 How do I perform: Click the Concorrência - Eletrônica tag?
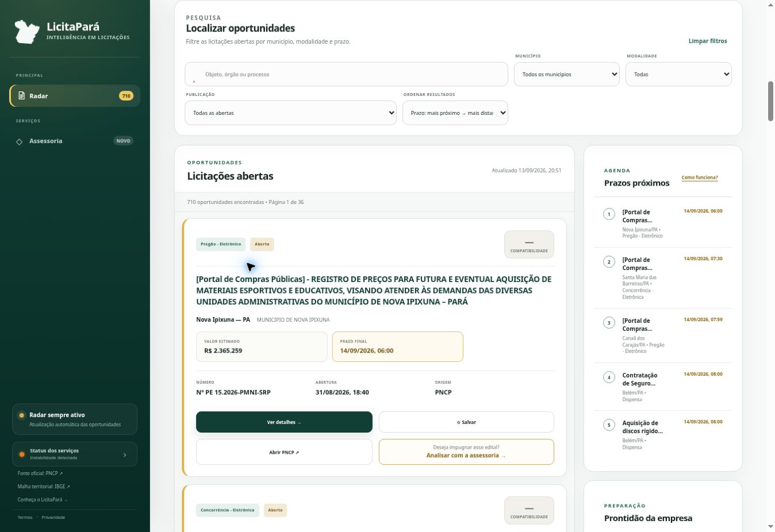coord(228,510)
